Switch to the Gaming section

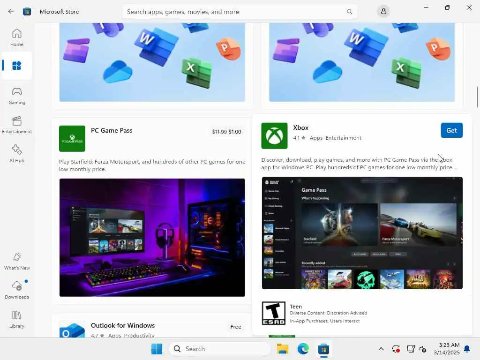click(x=17, y=96)
